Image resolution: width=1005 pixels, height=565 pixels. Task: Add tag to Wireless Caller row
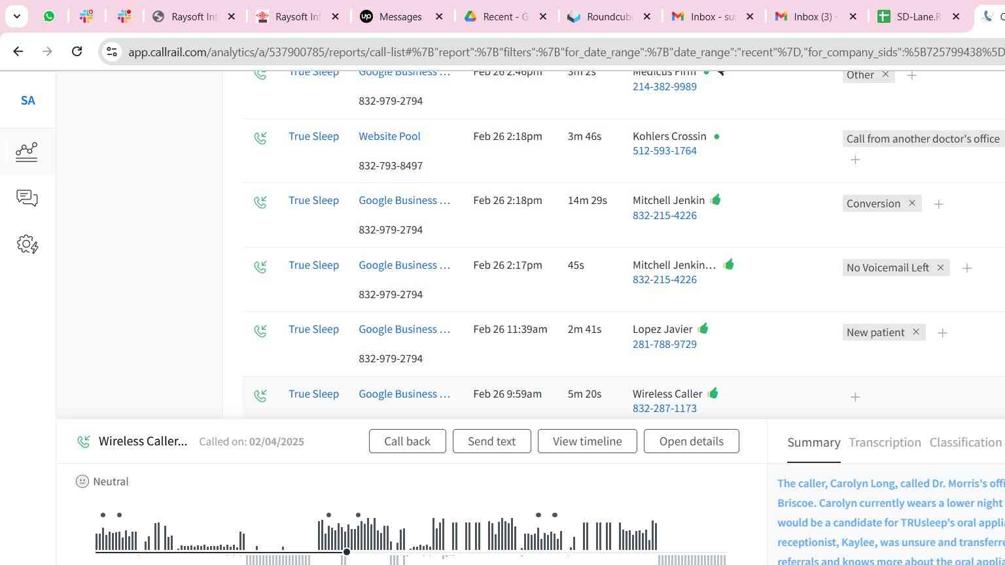855,397
